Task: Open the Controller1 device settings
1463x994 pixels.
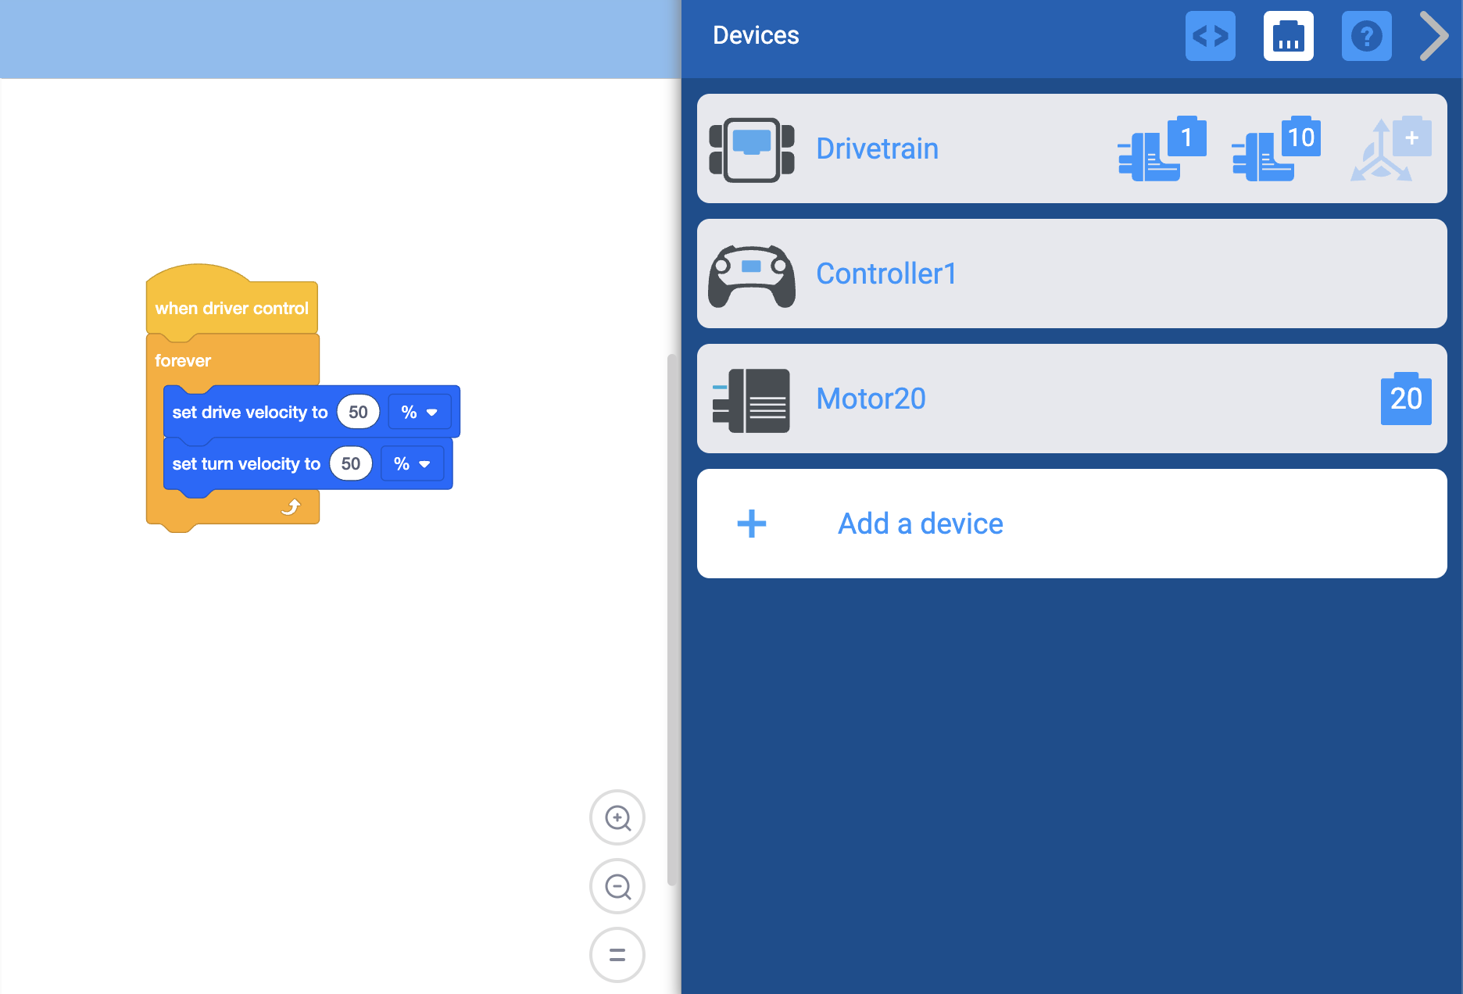Action: click(1071, 274)
